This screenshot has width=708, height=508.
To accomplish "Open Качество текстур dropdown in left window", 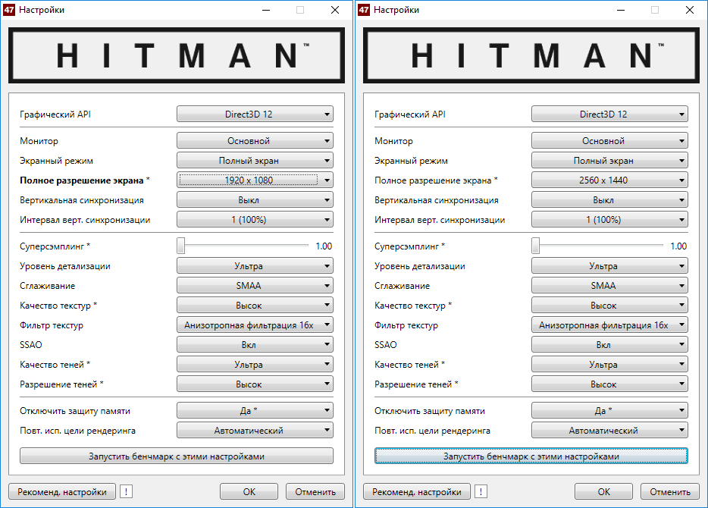I will point(255,306).
